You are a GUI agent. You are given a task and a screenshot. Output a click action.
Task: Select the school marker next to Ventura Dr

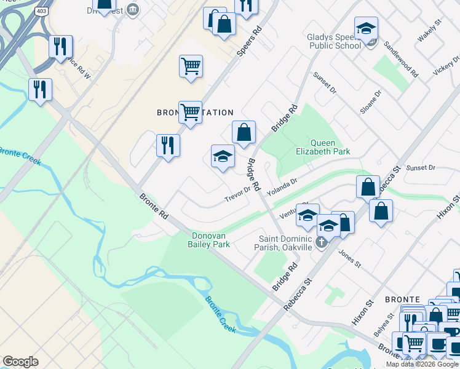coord(307,217)
